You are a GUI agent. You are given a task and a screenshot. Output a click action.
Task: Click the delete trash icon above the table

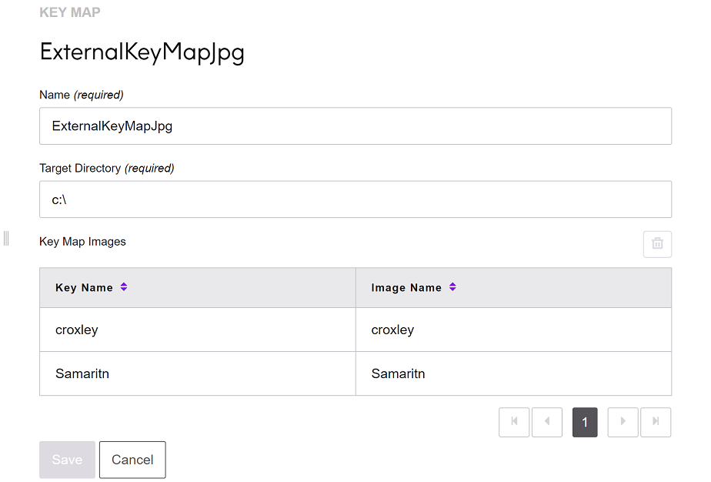coord(657,243)
